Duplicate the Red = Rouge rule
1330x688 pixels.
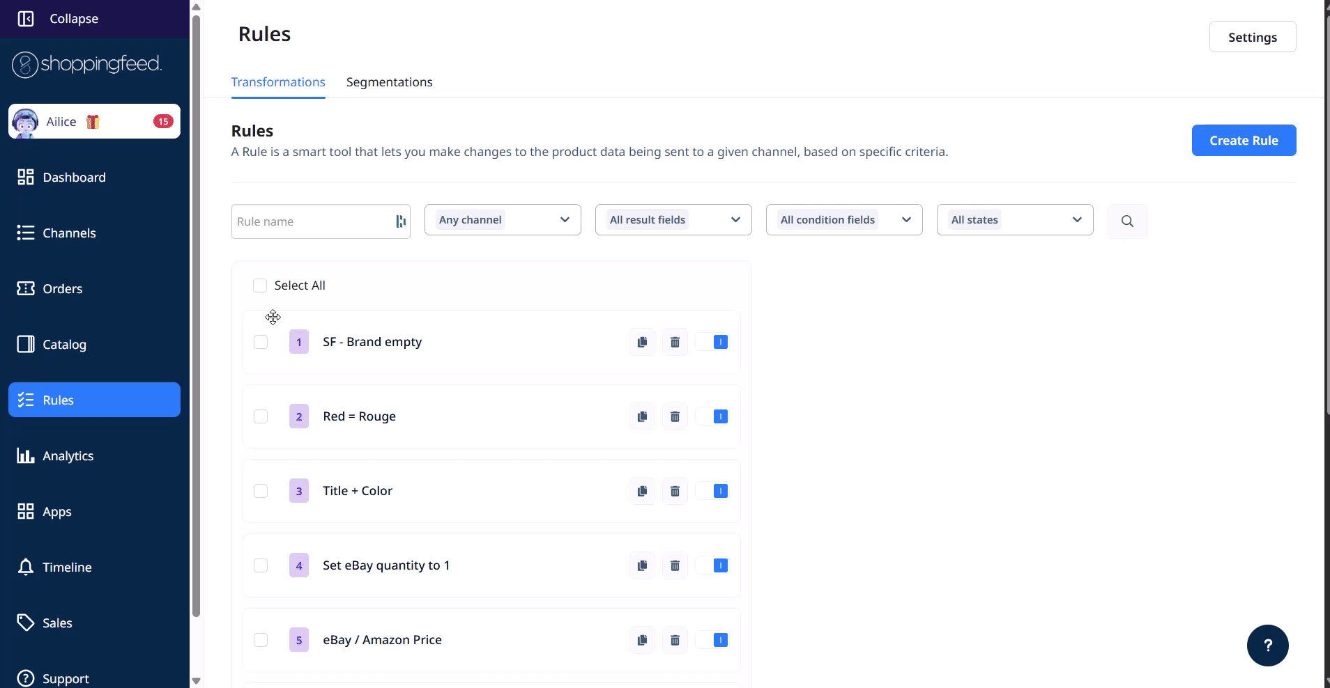click(x=642, y=416)
